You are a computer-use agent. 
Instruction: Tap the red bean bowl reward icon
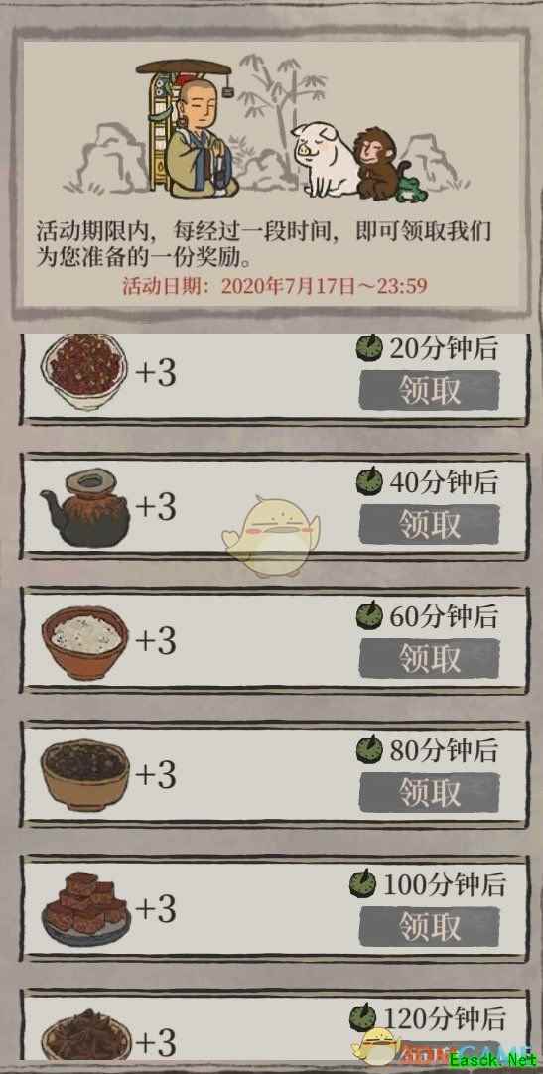83,371
